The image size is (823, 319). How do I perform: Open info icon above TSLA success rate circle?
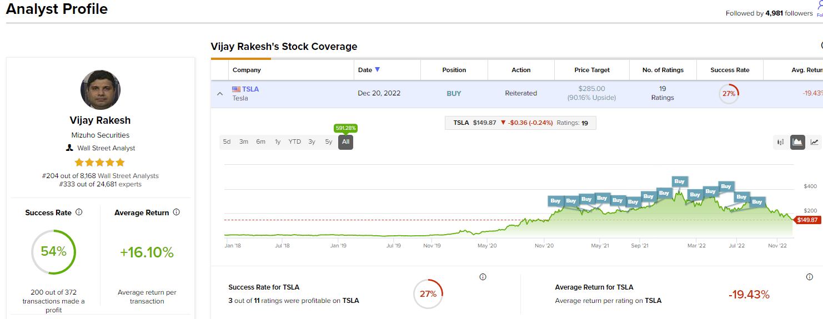coord(483,277)
